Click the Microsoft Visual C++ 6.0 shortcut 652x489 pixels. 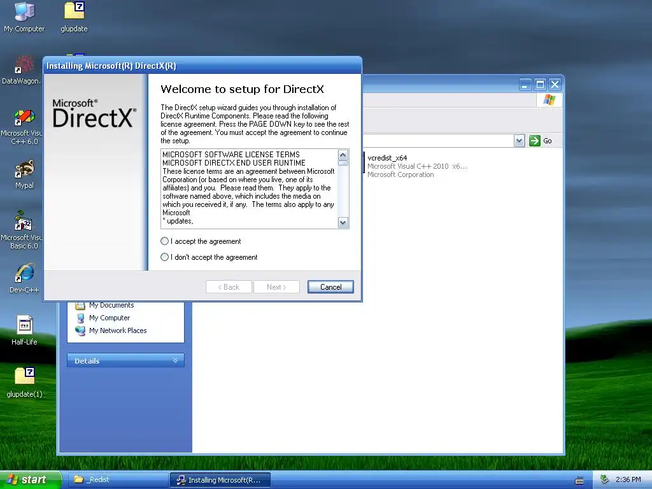22,127
